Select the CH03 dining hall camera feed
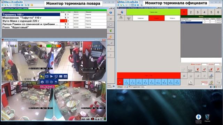The image size is (223, 125). (x=28, y=101)
